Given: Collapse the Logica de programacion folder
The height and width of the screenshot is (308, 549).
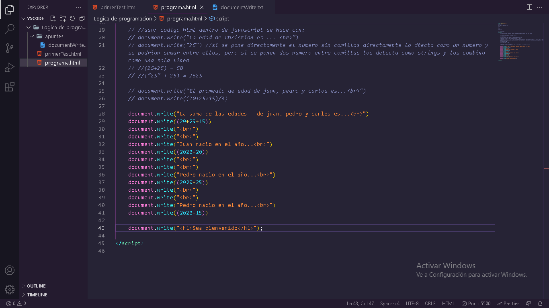Looking at the screenshot, I should tap(56, 28).
